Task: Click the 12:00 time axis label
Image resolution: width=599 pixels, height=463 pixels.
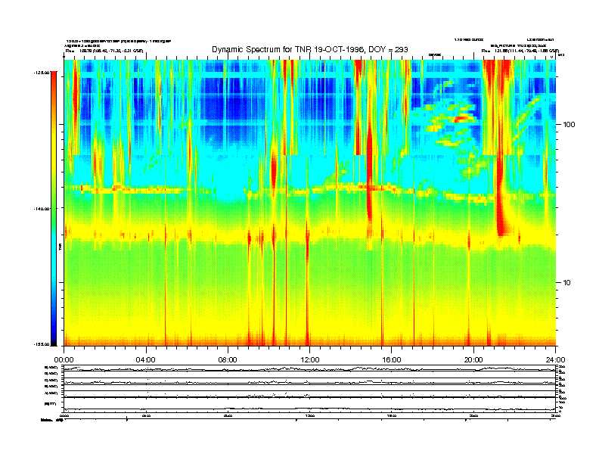Action: click(x=310, y=360)
